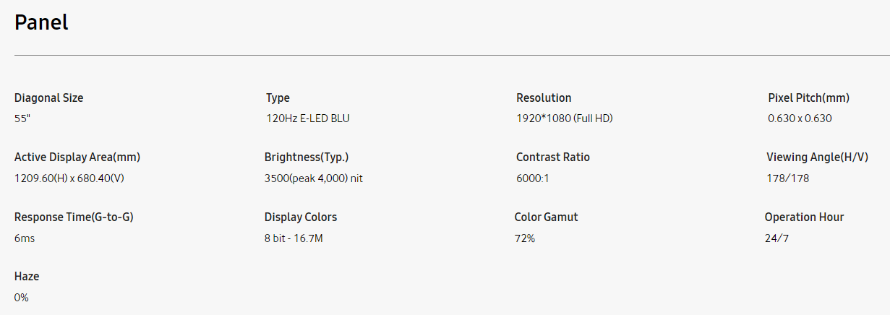Click the Panel section heading
The height and width of the screenshot is (315, 890).
41,22
